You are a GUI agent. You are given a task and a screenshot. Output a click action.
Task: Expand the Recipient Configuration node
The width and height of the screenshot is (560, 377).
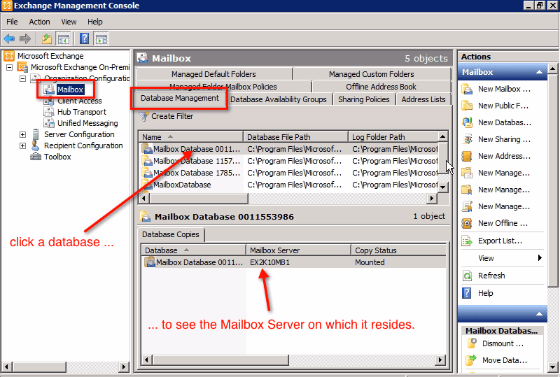(23, 145)
